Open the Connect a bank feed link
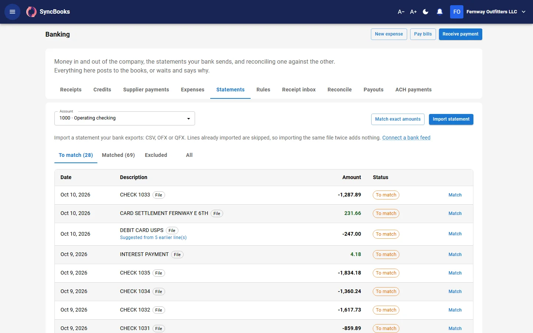The image size is (533, 333). click(x=406, y=138)
